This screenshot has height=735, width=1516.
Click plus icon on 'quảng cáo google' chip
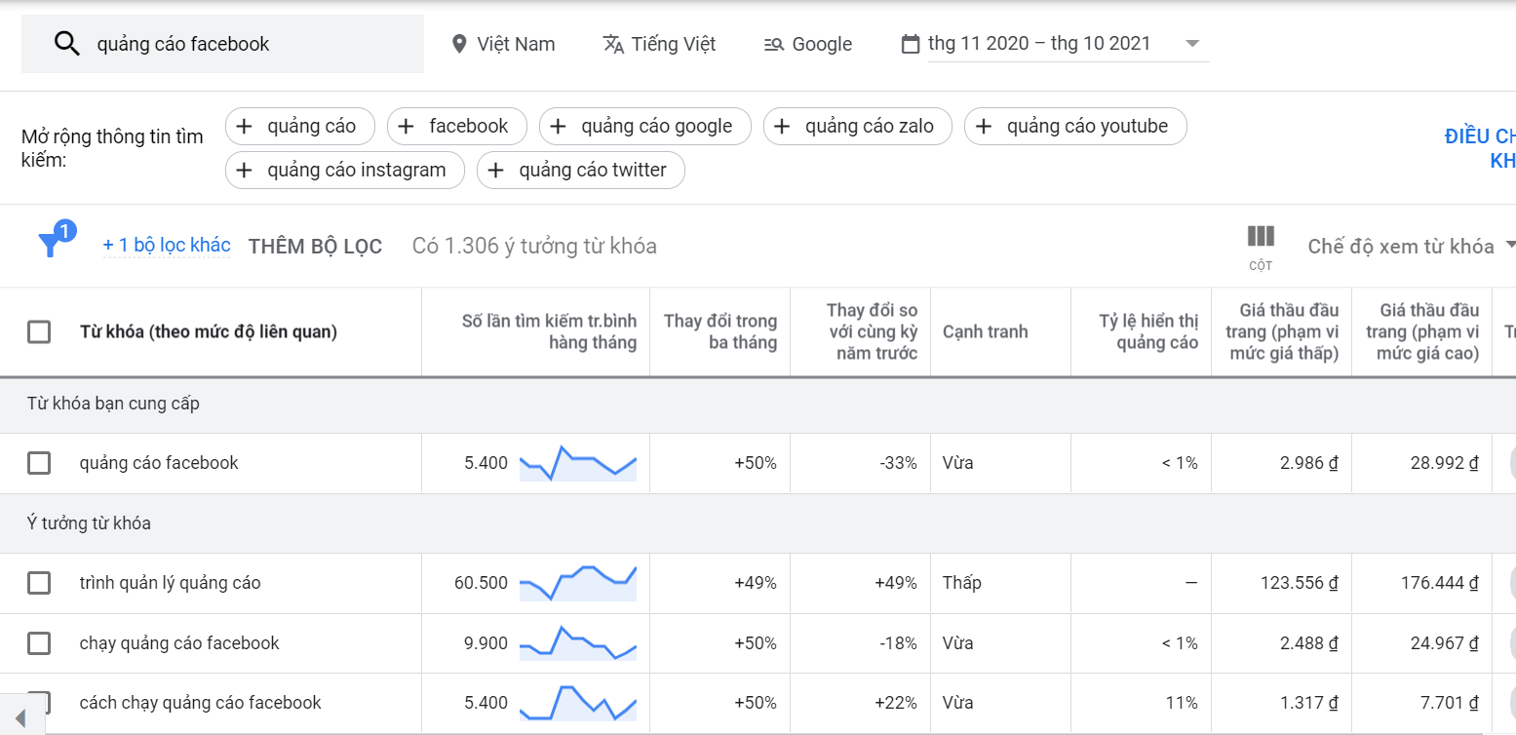[559, 126]
